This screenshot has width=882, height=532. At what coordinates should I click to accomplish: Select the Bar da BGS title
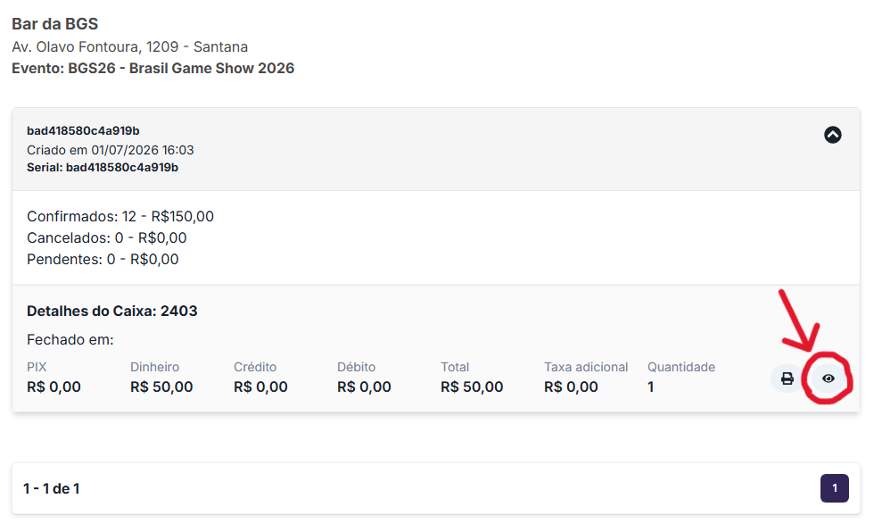[55, 23]
